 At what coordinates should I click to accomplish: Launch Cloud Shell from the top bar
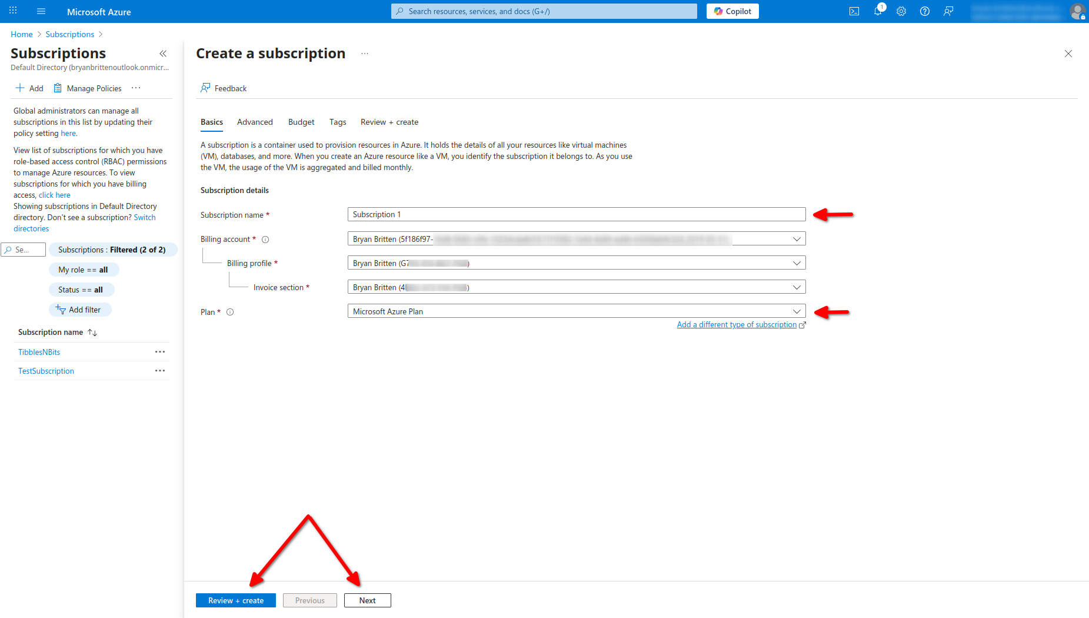coord(854,11)
